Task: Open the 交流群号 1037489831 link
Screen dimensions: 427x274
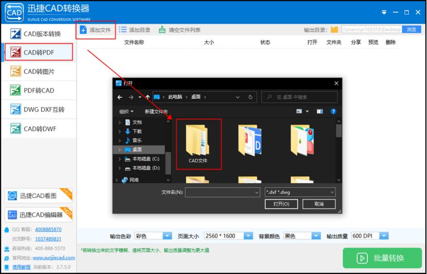Action: click(48, 239)
